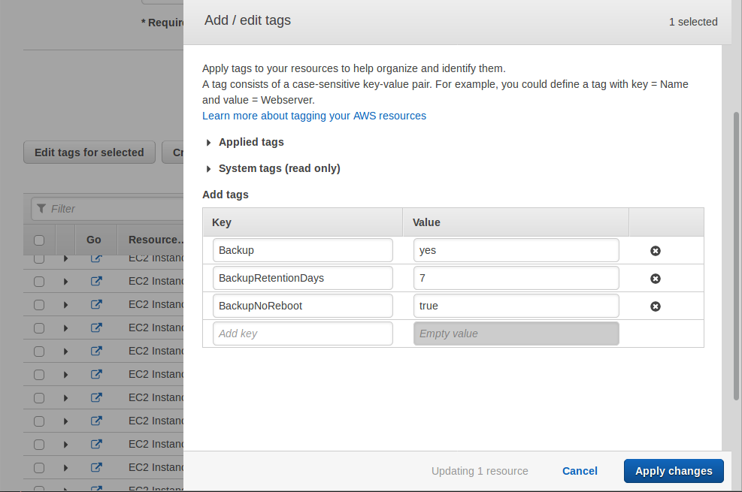Remove the BackupRetentionDays tag row
The image size is (742, 492).
coord(655,279)
